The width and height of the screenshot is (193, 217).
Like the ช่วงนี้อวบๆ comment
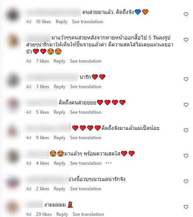coord(186,181)
